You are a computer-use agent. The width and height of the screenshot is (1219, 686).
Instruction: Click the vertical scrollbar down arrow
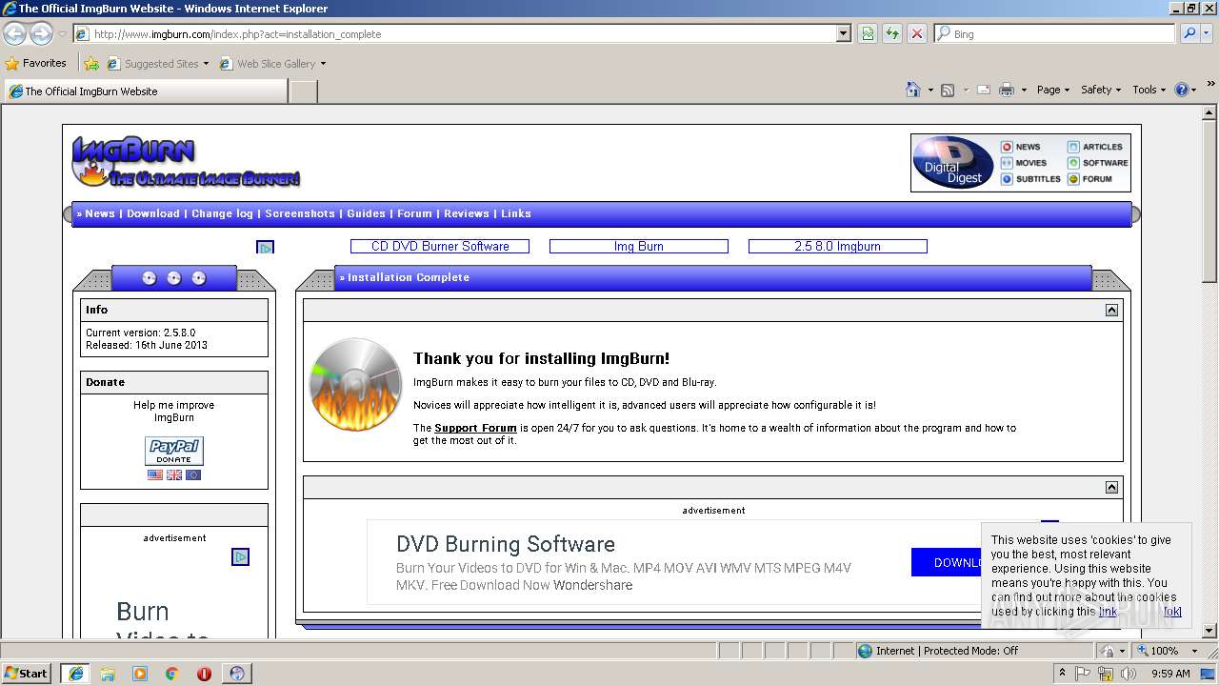(x=1210, y=631)
